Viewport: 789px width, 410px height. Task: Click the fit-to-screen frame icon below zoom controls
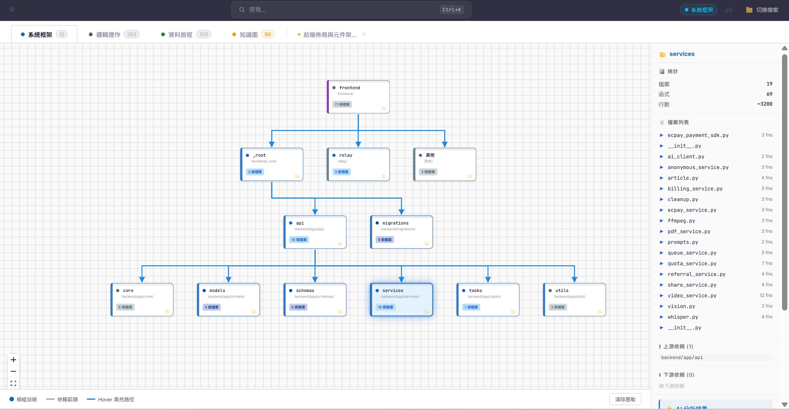[13, 383]
